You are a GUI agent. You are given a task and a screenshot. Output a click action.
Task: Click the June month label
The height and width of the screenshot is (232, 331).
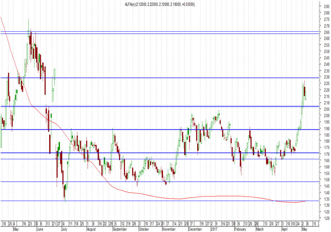coord(40,229)
